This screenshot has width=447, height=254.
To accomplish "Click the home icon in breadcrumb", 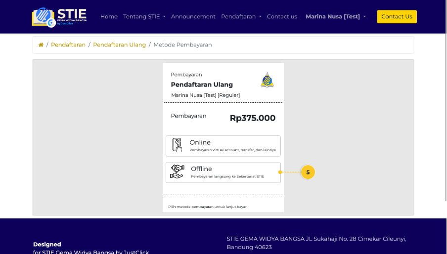I will tap(41, 45).
